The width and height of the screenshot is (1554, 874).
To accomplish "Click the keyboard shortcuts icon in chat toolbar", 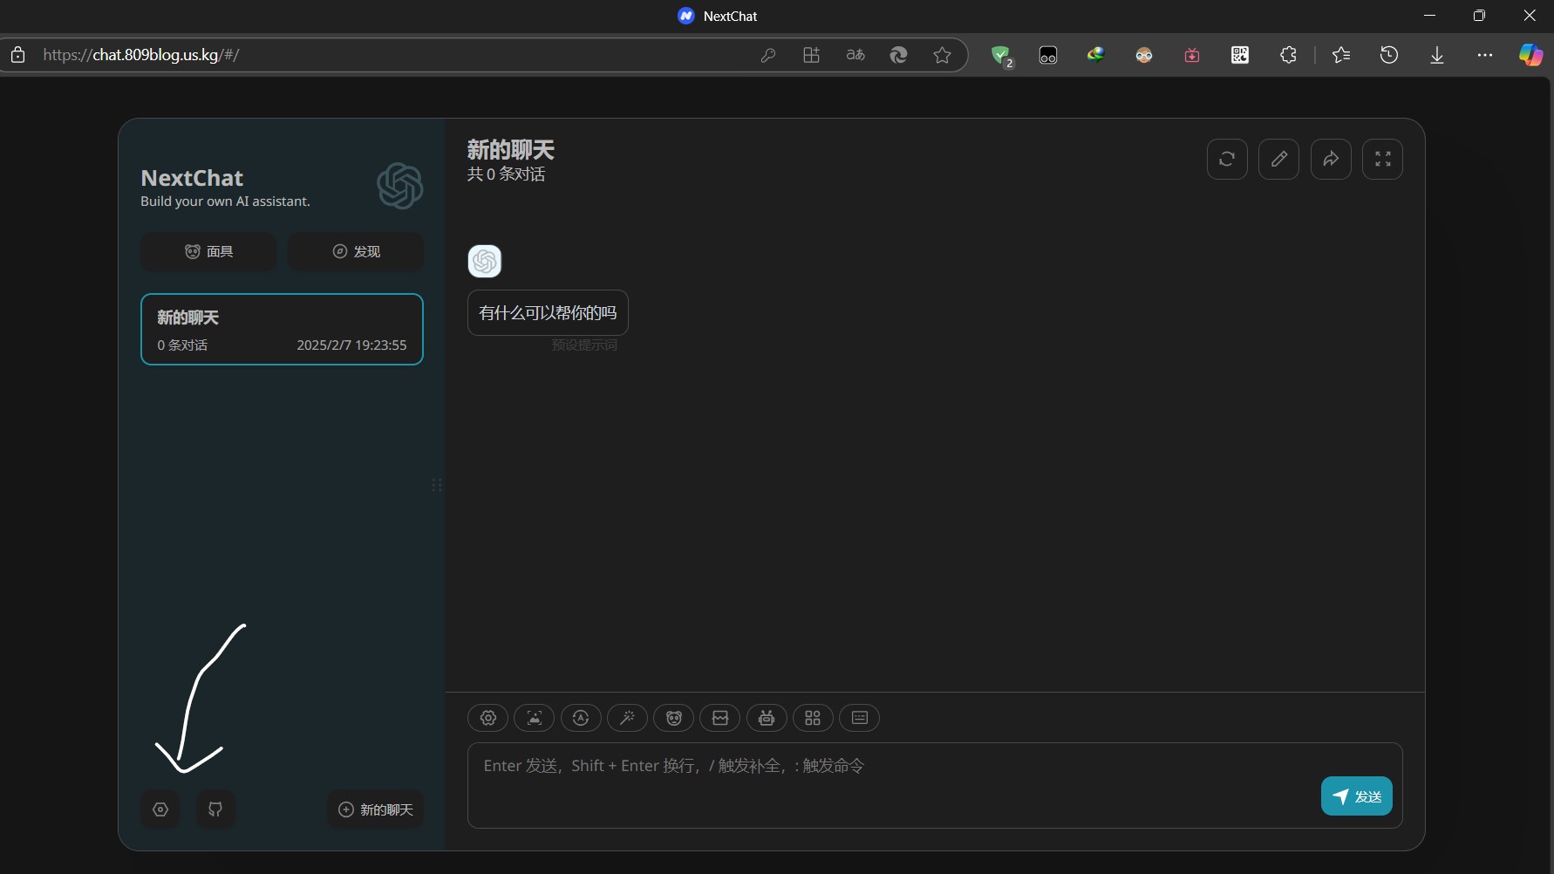I will coord(860,718).
